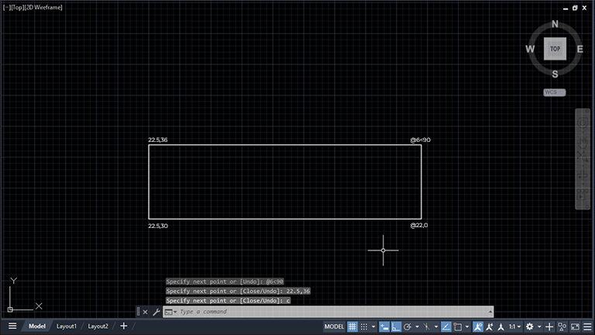Select Orbit tool in navigation bar
The height and width of the screenshot is (335, 595).
[x=583, y=175]
